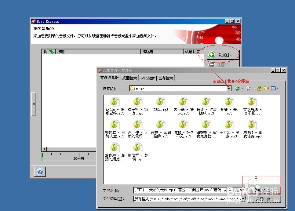This screenshot has width=295, height=211.
Task: Click the Nero Express title bar icon
Action: click(x=33, y=21)
